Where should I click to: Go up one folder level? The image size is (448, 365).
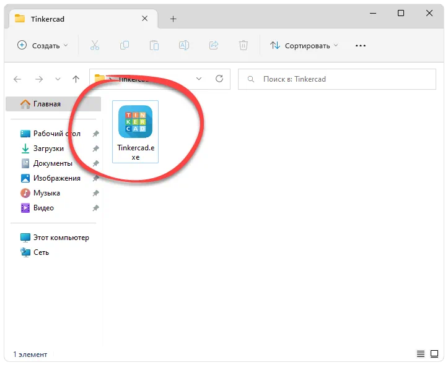76,79
